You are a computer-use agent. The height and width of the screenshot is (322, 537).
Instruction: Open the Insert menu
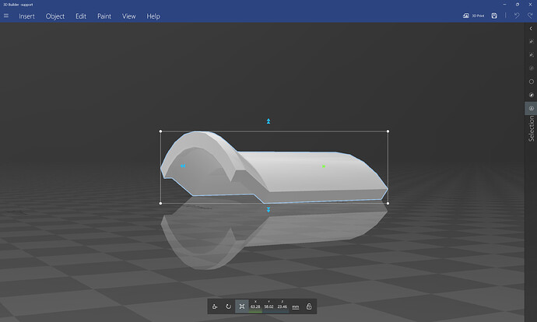(26, 16)
